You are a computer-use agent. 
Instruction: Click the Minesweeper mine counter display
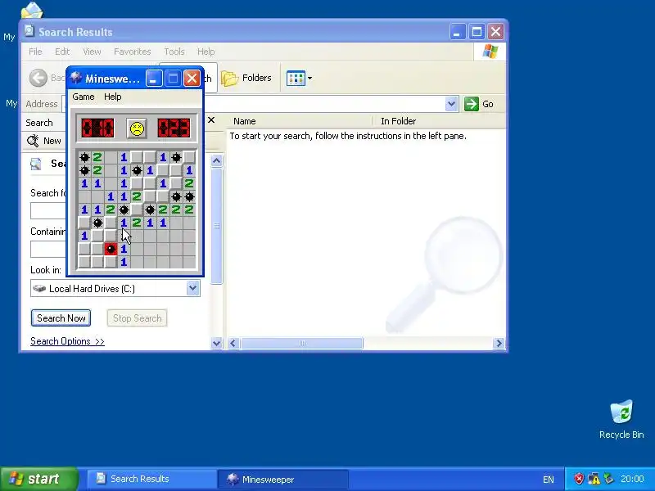tap(97, 128)
